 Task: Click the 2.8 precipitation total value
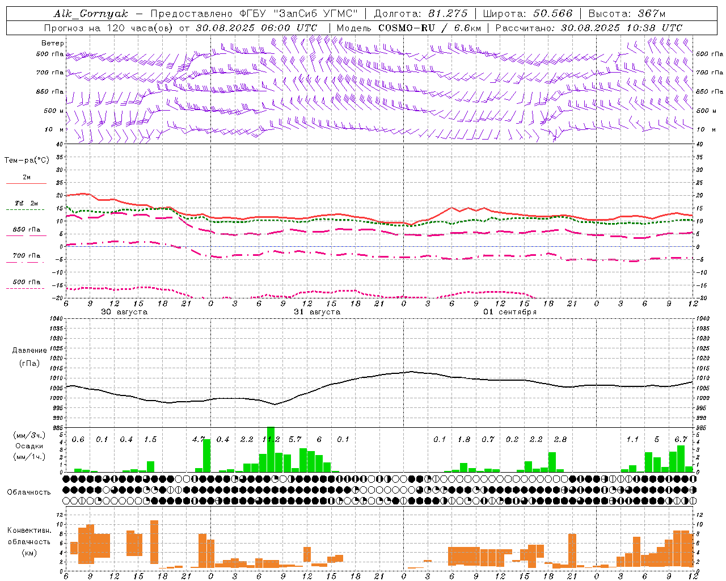pyautogui.click(x=560, y=440)
